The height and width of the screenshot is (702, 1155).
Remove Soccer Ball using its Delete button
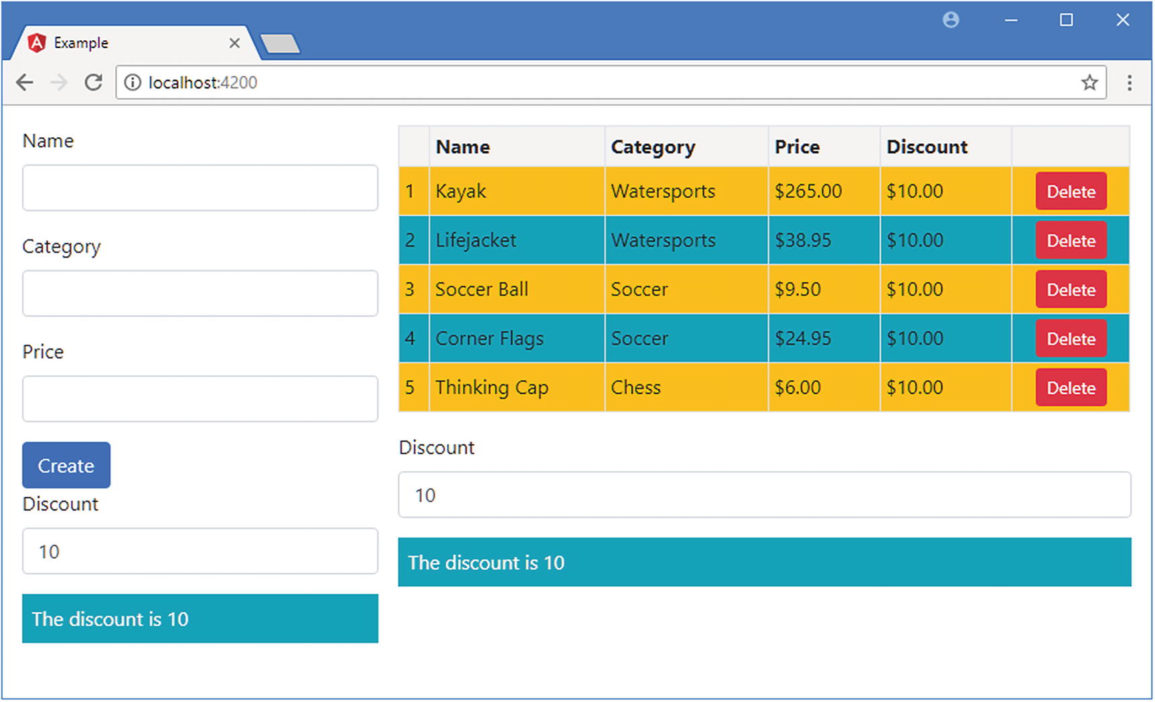1071,290
